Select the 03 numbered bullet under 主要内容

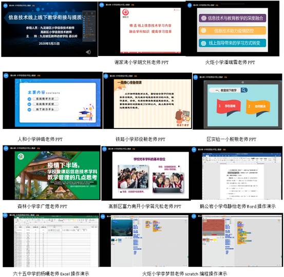click(x=29, y=109)
